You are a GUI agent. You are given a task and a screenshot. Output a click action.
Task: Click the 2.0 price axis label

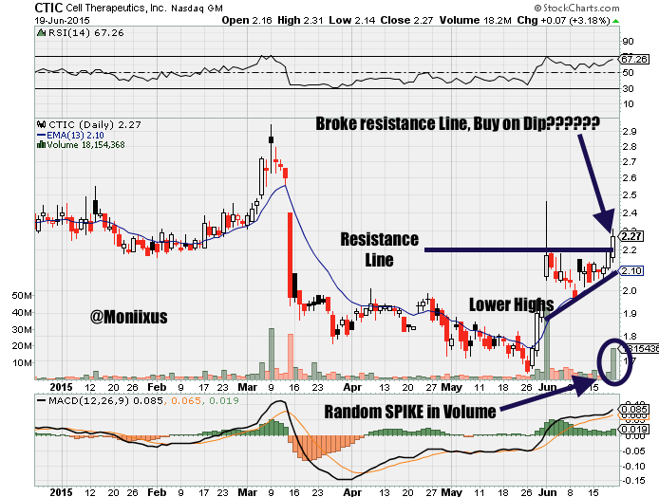click(630, 290)
